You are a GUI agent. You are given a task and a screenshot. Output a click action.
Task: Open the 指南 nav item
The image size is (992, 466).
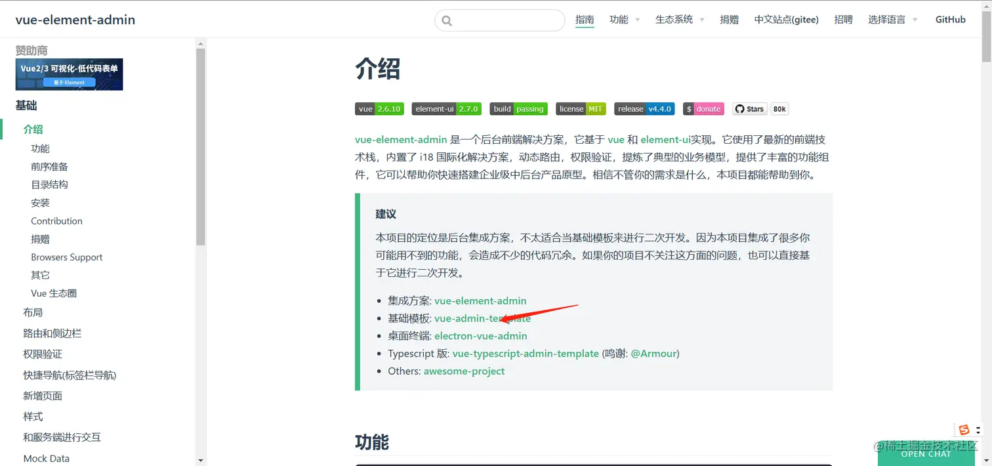tap(585, 20)
